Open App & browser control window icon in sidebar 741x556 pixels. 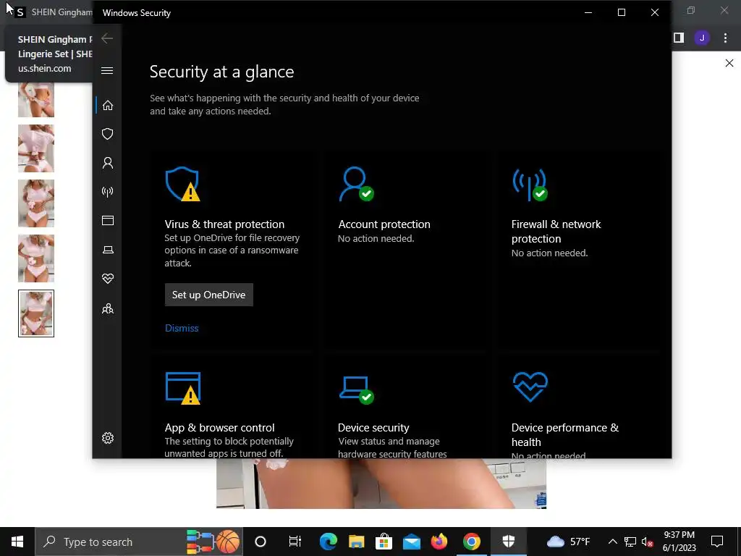[x=108, y=220]
